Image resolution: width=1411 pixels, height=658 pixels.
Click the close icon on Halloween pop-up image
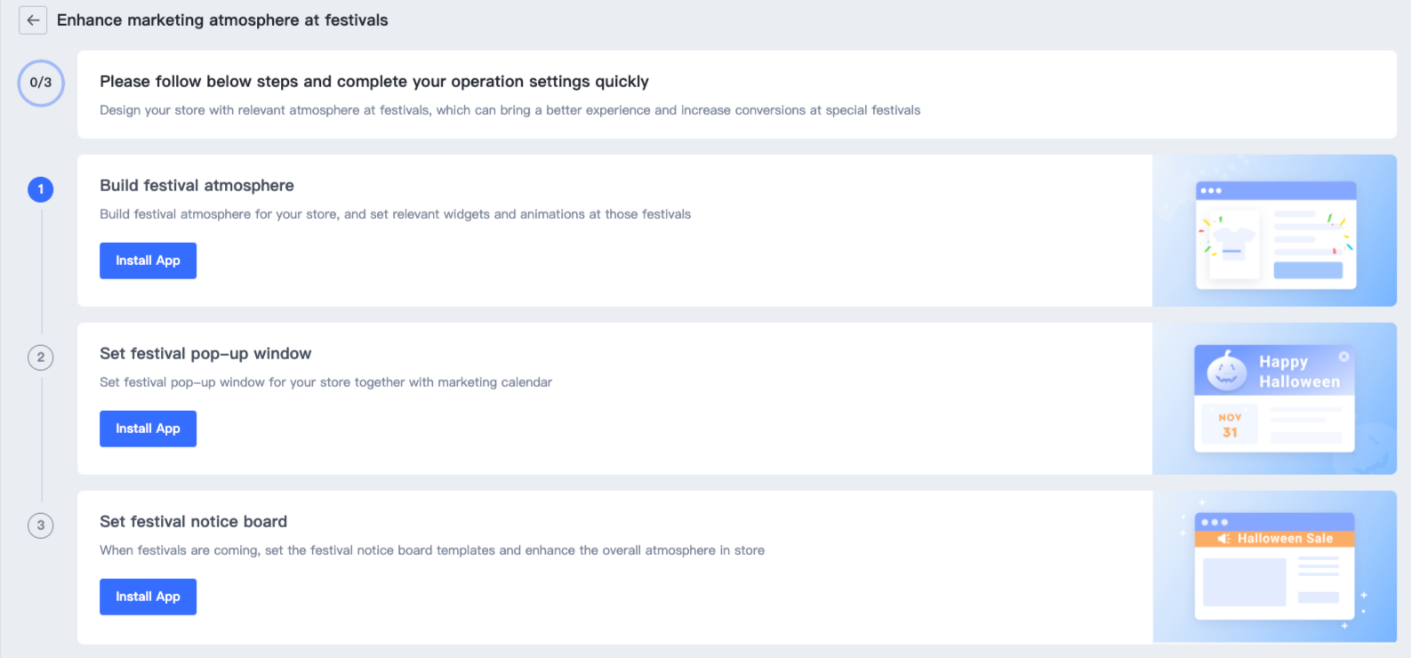click(x=1343, y=357)
